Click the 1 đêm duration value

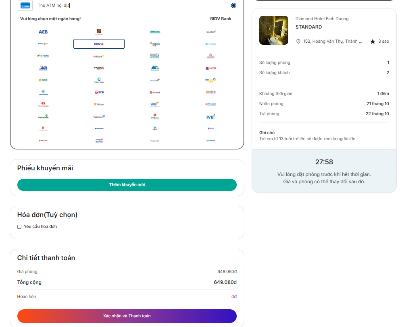(x=383, y=93)
